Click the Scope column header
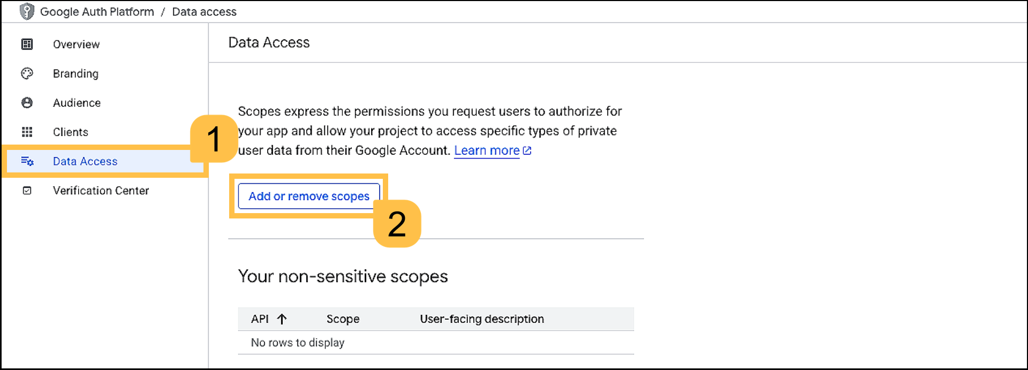Viewport: 1028px width, 370px height. point(343,319)
